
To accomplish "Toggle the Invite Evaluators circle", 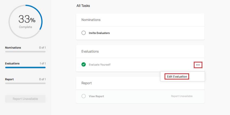I will [84, 33].
